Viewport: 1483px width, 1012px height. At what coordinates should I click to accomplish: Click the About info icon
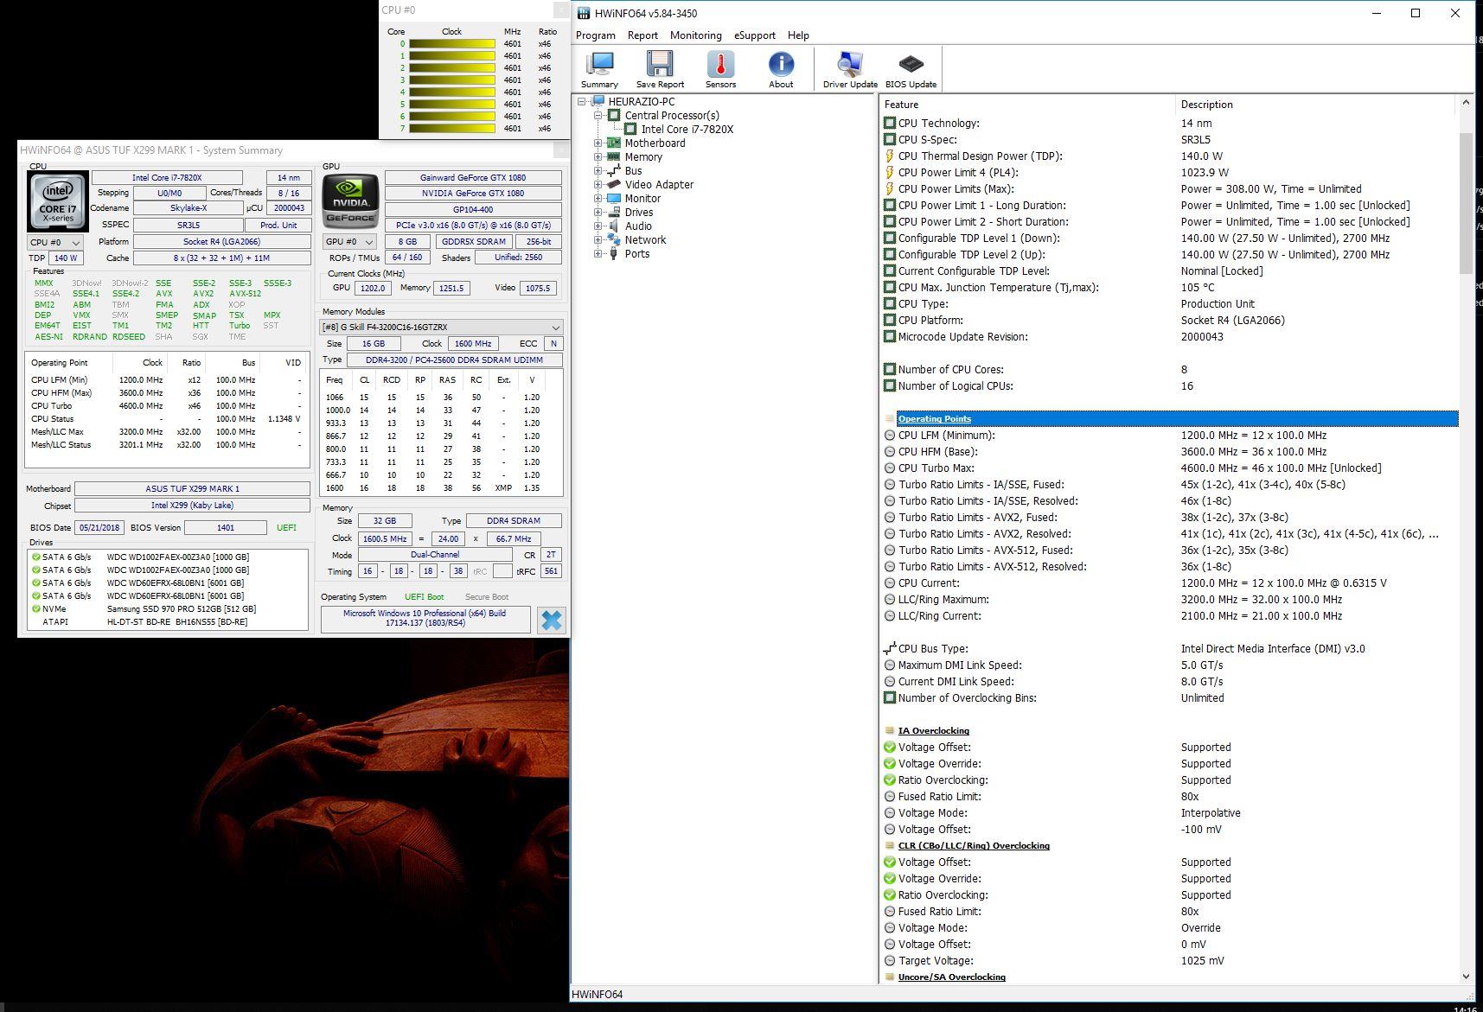click(x=781, y=70)
